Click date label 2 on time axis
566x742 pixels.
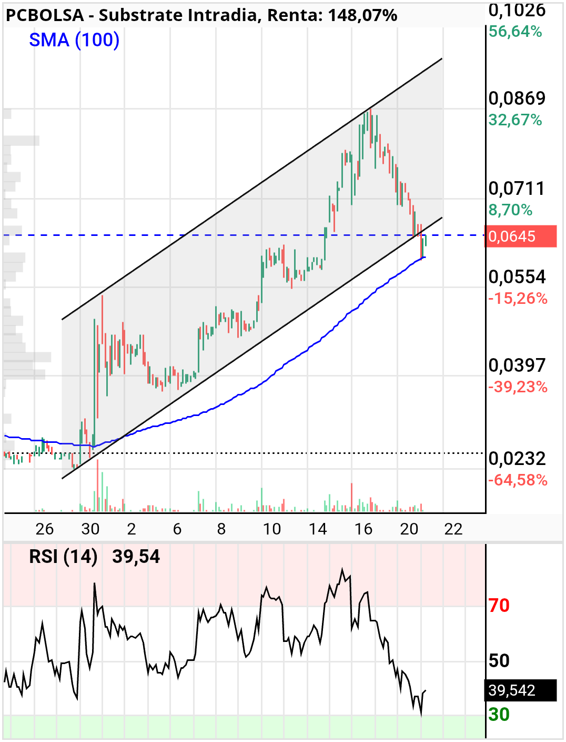click(x=132, y=529)
